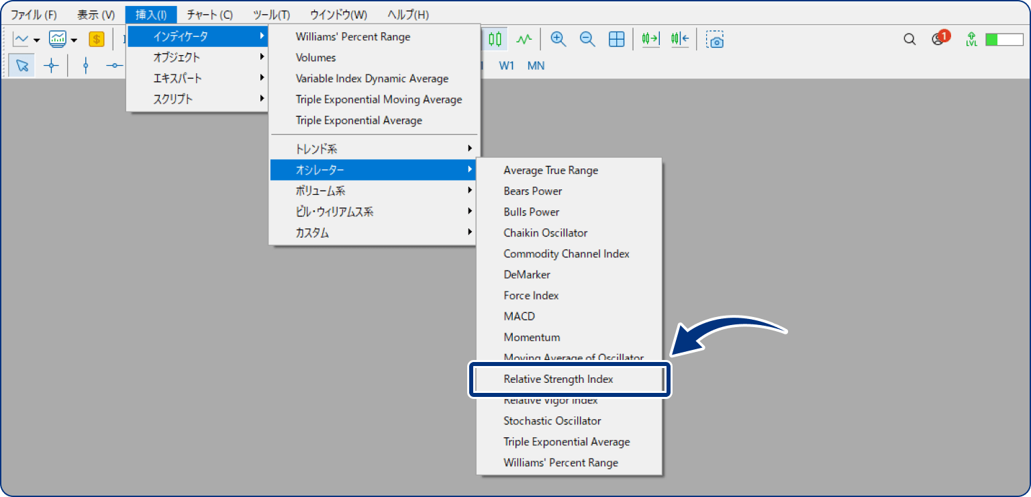Open the dropdown arrow beside new chart icon
Image resolution: width=1031 pixels, height=497 pixels.
(36, 40)
